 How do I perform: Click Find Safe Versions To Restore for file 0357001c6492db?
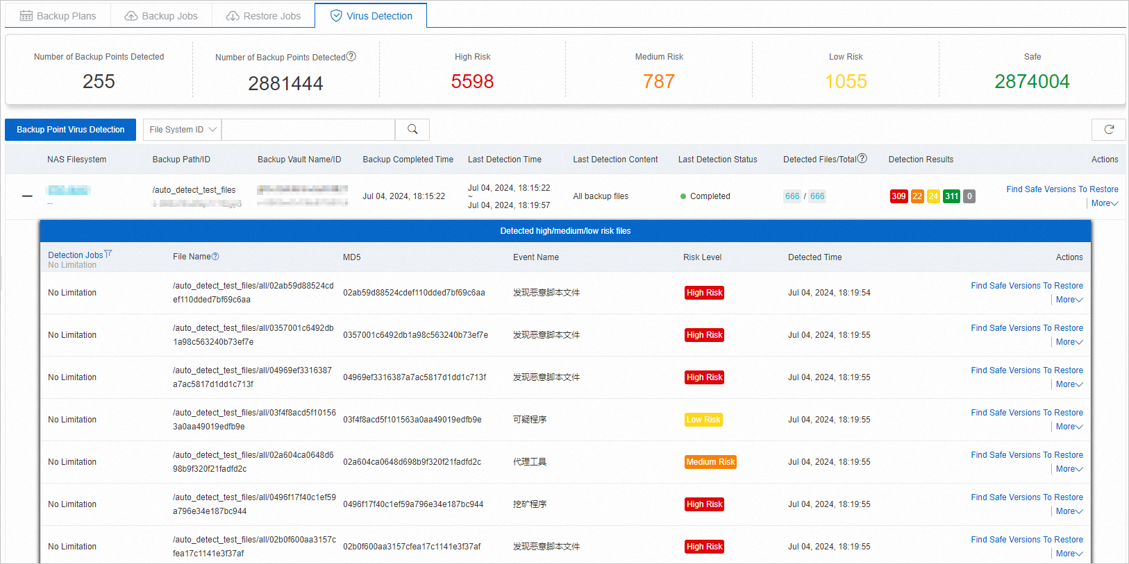point(1027,328)
